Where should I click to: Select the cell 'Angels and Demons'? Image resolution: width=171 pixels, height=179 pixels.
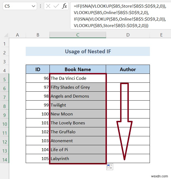tap(78, 96)
